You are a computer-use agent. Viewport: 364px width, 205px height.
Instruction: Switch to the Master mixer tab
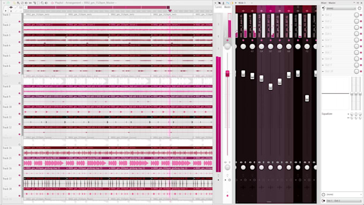(227, 7)
